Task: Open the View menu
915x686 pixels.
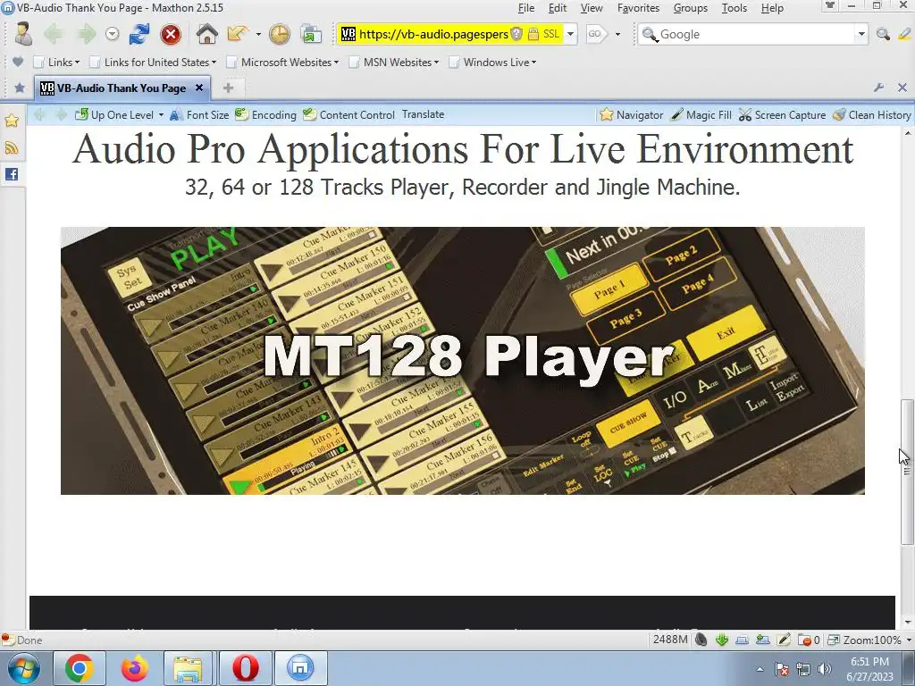Action: click(592, 7)
